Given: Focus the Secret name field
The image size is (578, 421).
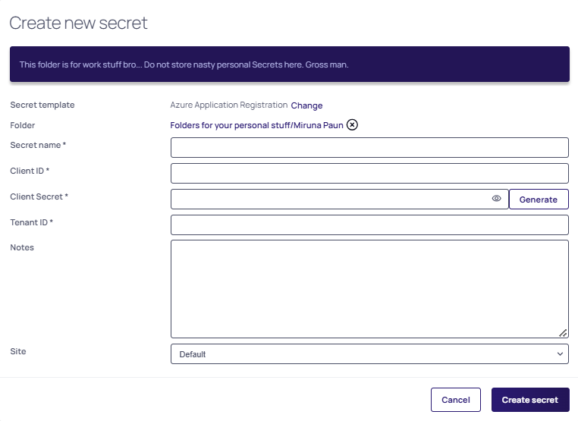Looking at the screenshot, I should pos(369,147).
